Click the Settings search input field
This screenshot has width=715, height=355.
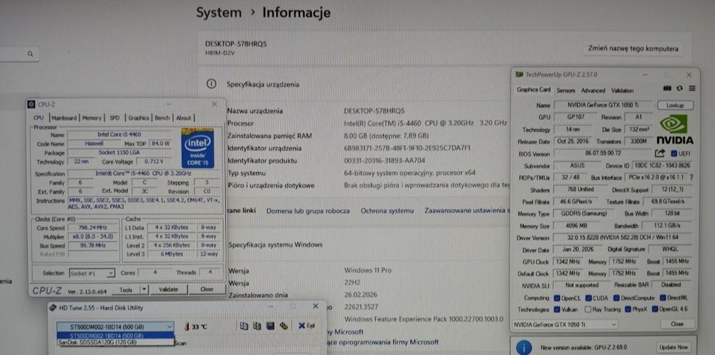point(19,54)
